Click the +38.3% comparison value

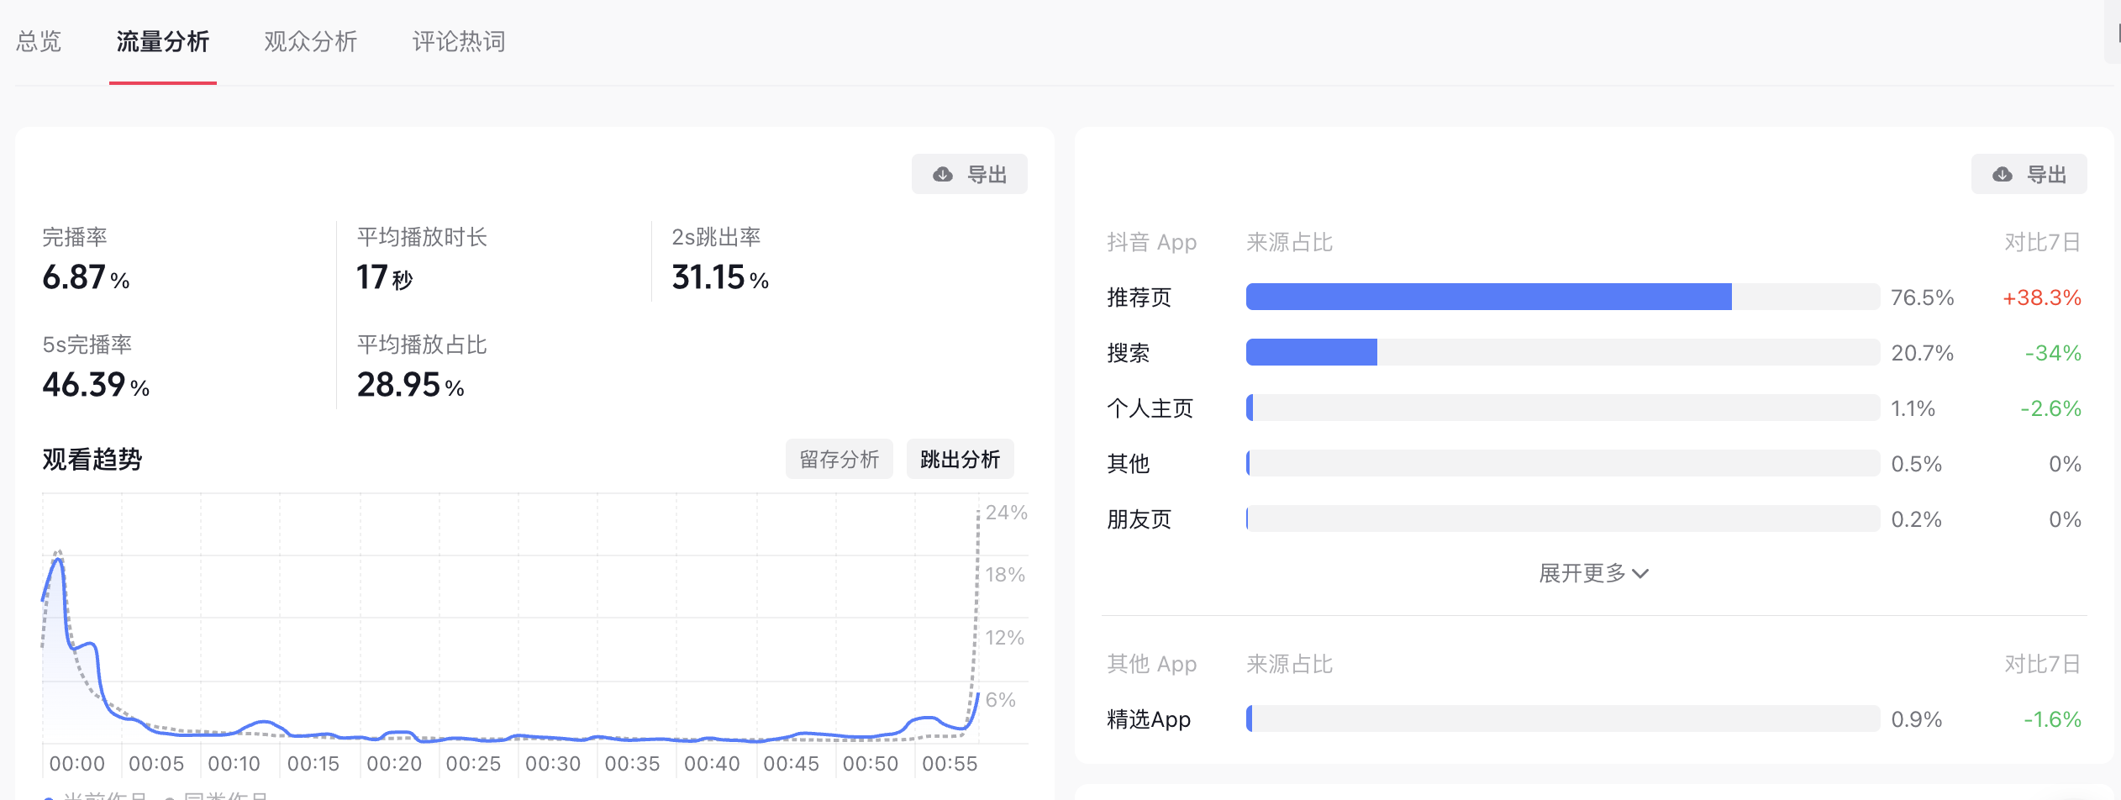click(2042, 297)
